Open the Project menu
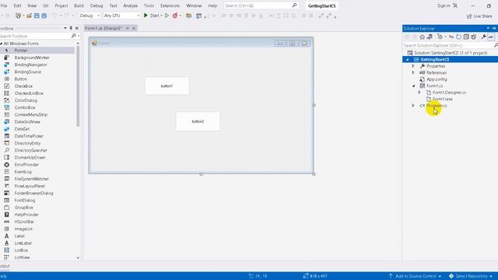 click(x=61, y=5)
